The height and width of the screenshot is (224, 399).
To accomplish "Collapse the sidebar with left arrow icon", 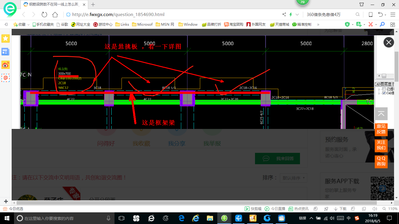I will point(6,24).
